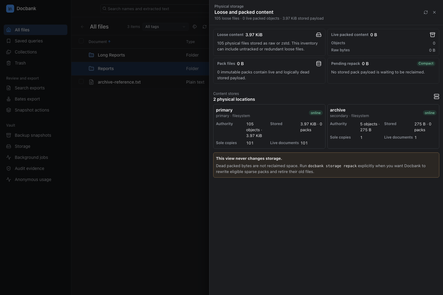Open Bates export

tap(35, 99)
